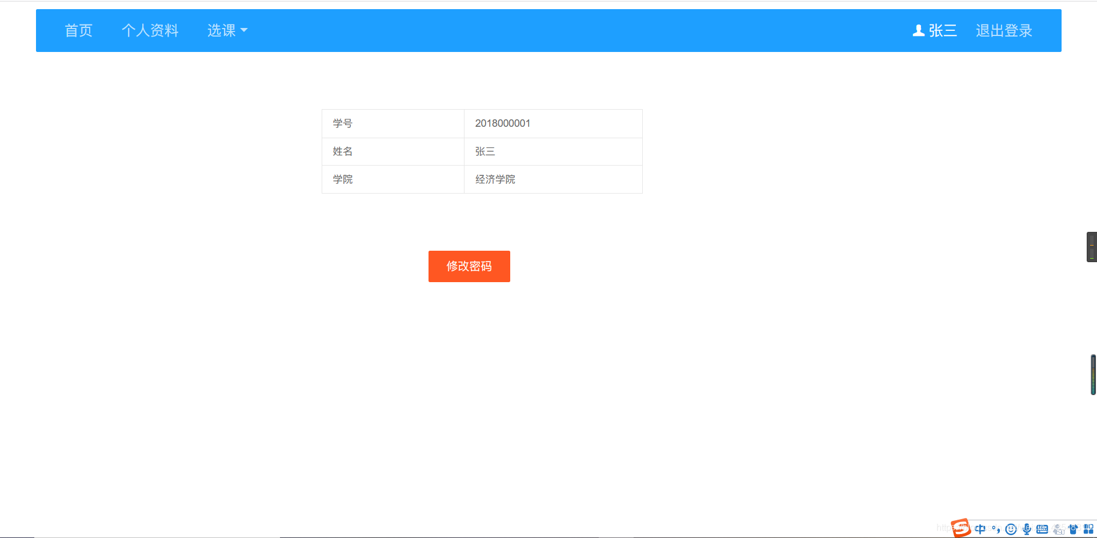Toggle Chinese punctuation with comma icon
This screenshot has width=1097, height=538.
click(x=998, y=529)
